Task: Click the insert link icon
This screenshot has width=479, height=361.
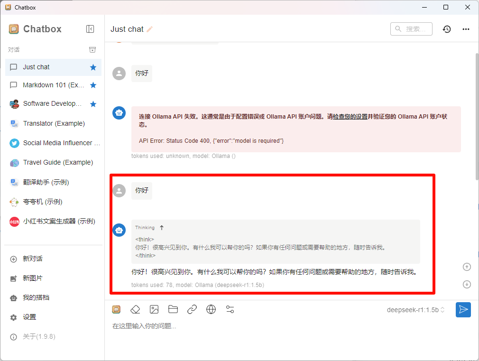Action: pos(192,309)
